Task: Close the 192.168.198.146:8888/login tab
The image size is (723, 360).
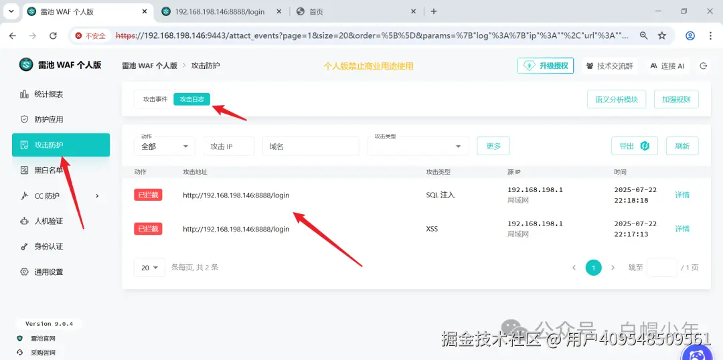Action: (278, 11)
